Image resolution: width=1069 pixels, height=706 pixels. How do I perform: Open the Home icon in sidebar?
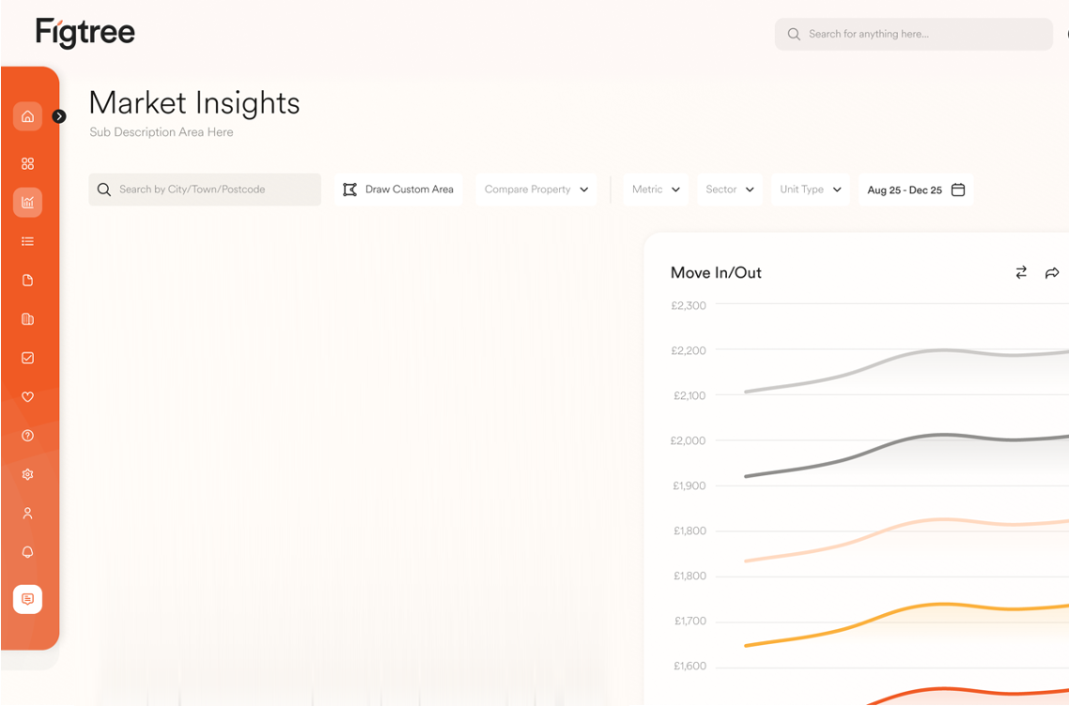27,116
